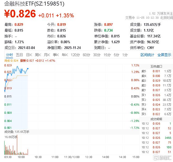173x162 pixels.
Task: Click the 成交明细 panel header
Action: coord(156,119)
